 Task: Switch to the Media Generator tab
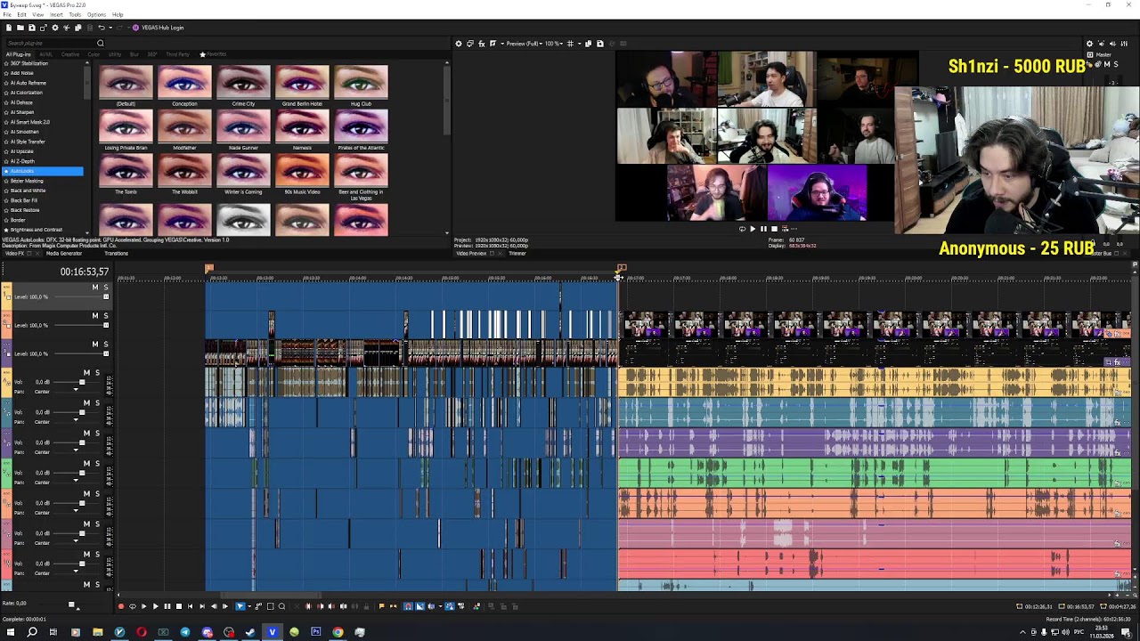click(63, 254)
